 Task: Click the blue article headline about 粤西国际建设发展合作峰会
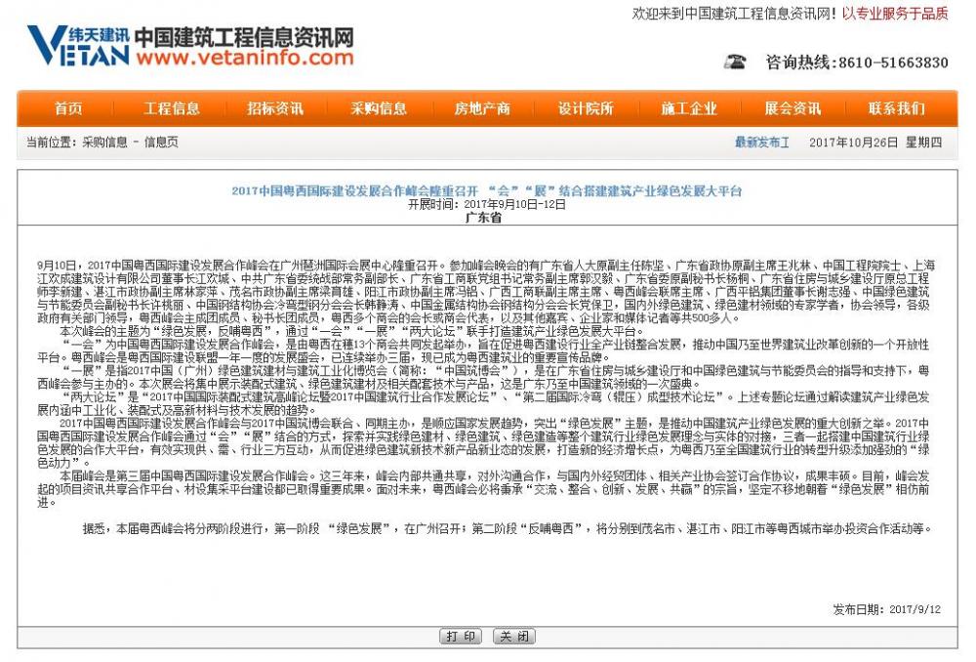[x=486, y=190]
